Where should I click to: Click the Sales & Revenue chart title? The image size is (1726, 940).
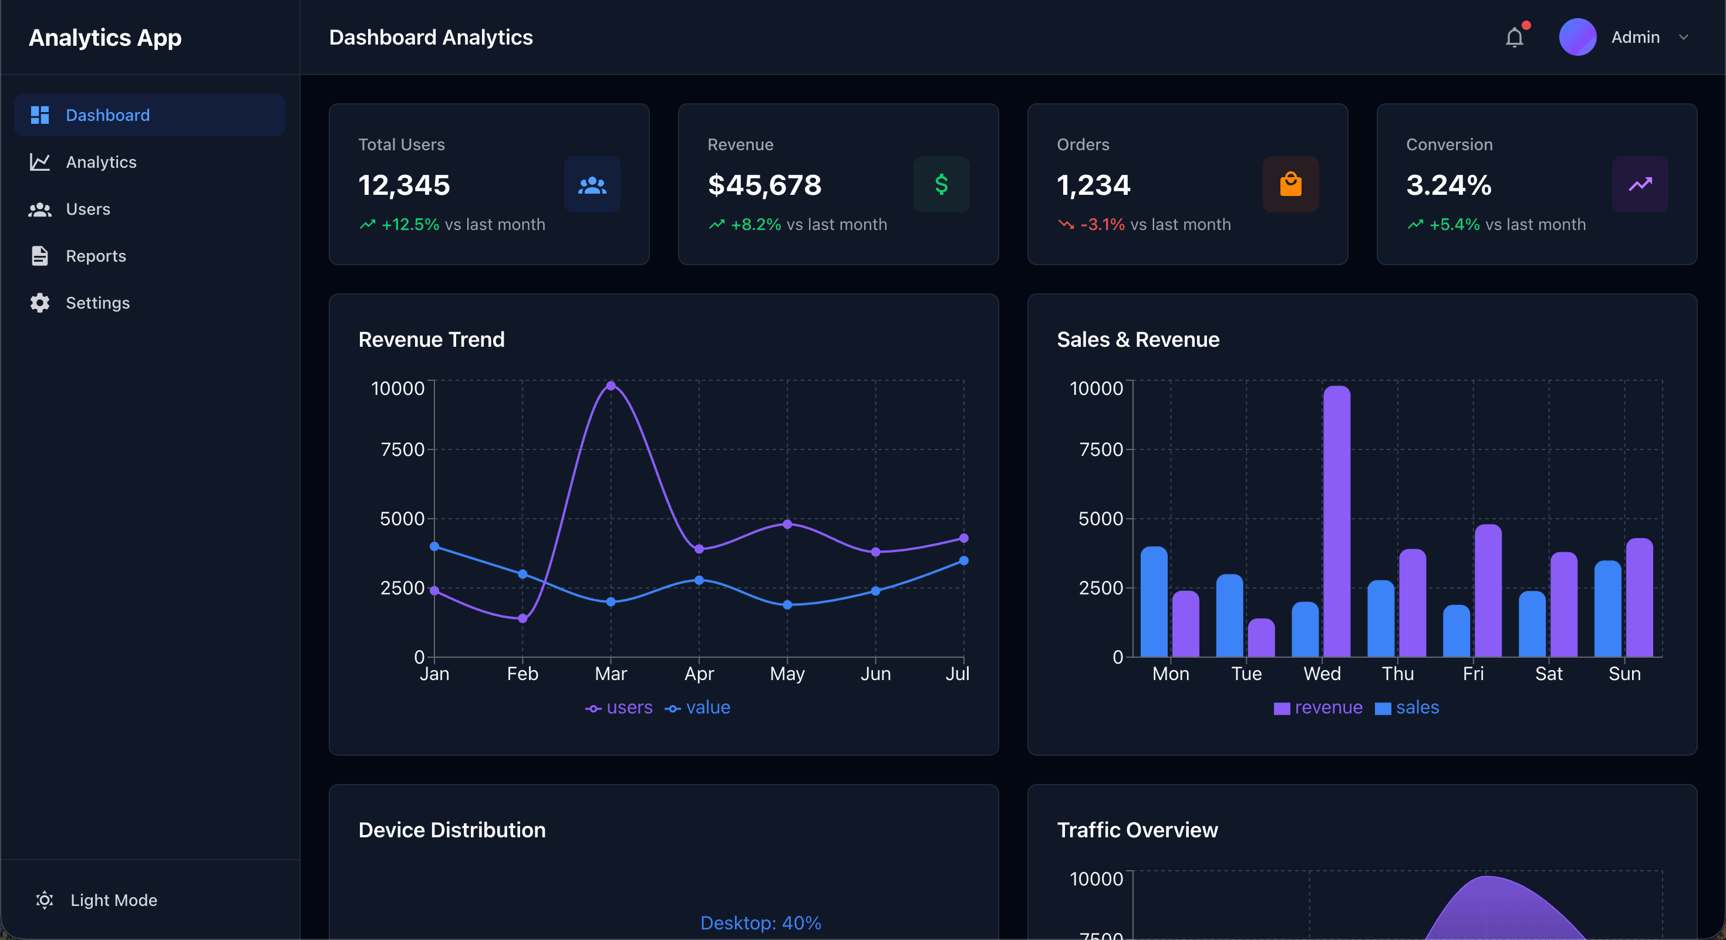tap(1138, 339)
